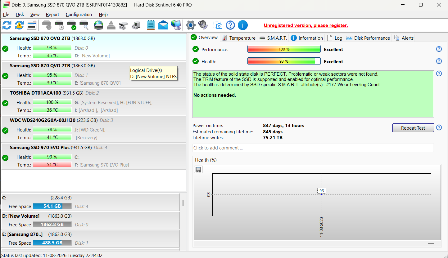Switch to the Information tab
448x258 pixels.
pos(307,38)
